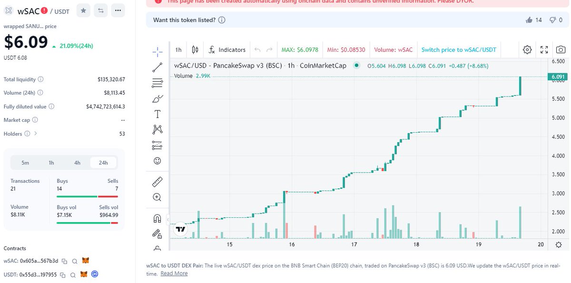Select the 1h transactions timeframe tab
Screen dimensions: 571x283
pyautogui.click(x=51, y=163)
